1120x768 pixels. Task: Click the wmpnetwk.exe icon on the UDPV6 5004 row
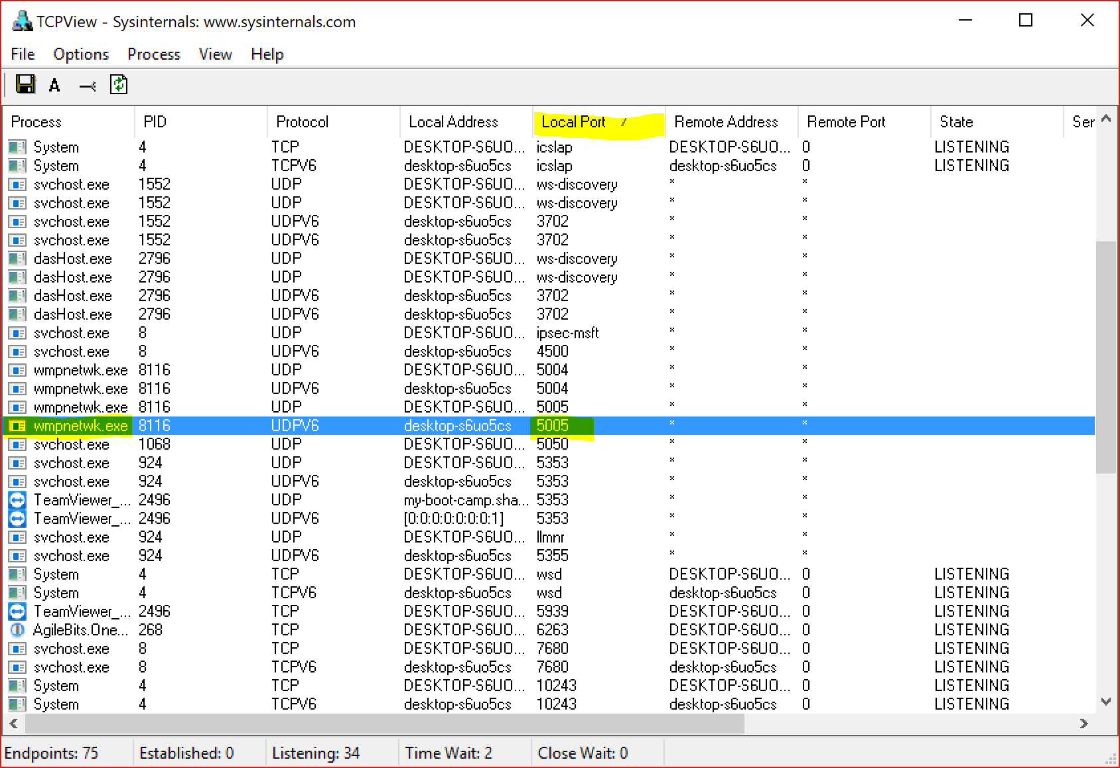point(17,389)
